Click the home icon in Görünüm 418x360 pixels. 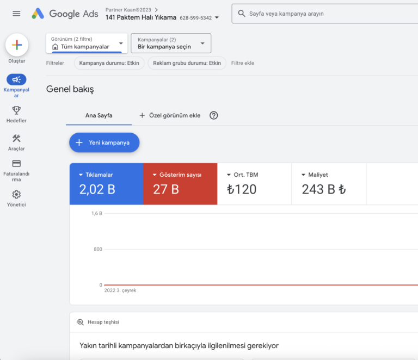(55, 47)
